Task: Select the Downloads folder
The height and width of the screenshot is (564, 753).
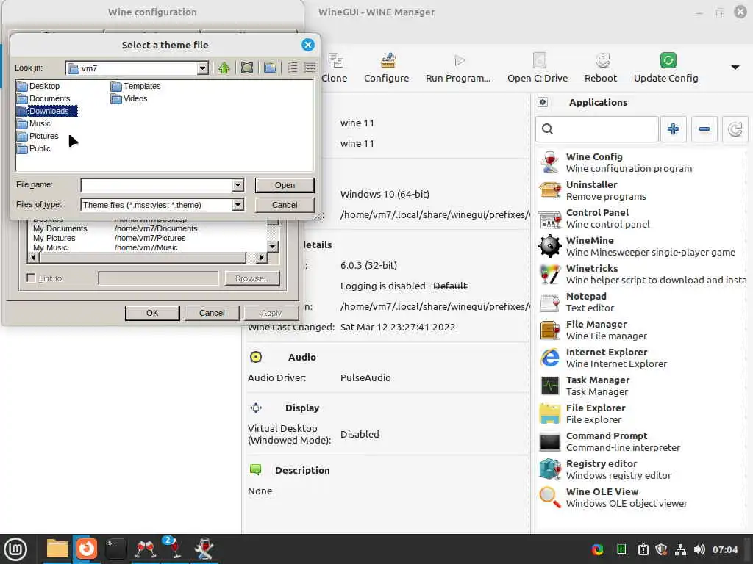Action: (46, 111)
